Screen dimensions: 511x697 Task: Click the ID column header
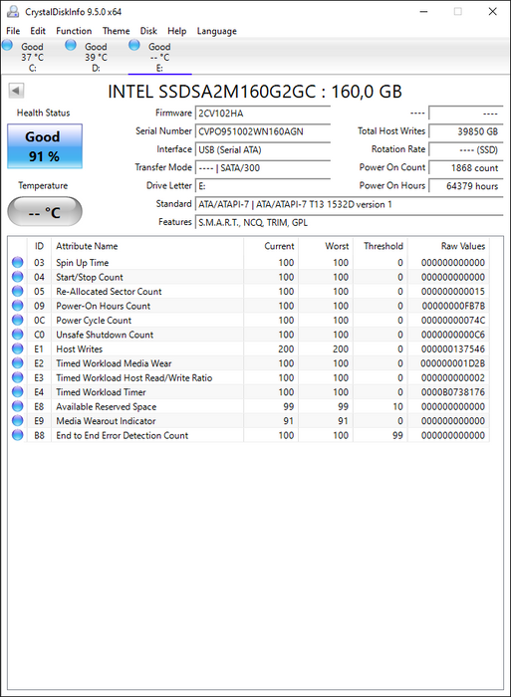39,246
